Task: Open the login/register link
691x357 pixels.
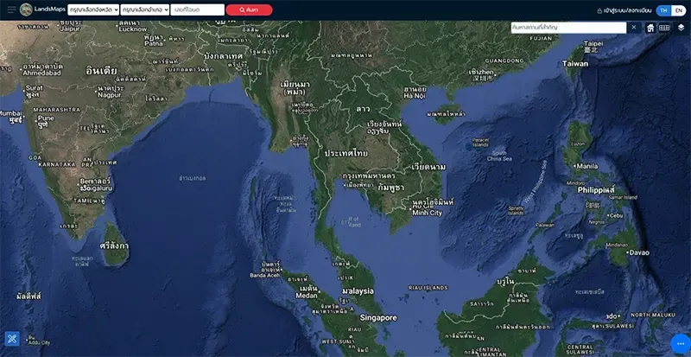Action: coord(624,10)
